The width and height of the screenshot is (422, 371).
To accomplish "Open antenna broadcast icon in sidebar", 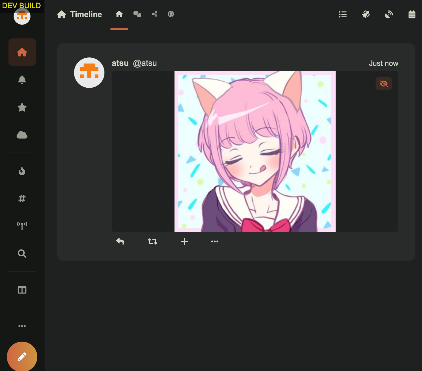I will click(x=22, y=226).
